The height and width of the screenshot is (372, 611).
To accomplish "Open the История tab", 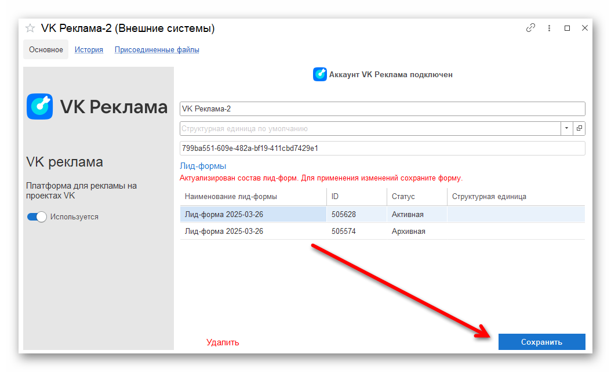I will point(89,49).
